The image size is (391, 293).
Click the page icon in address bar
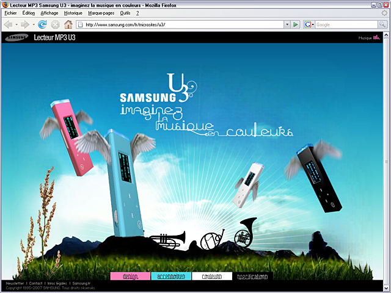point(80,24)
